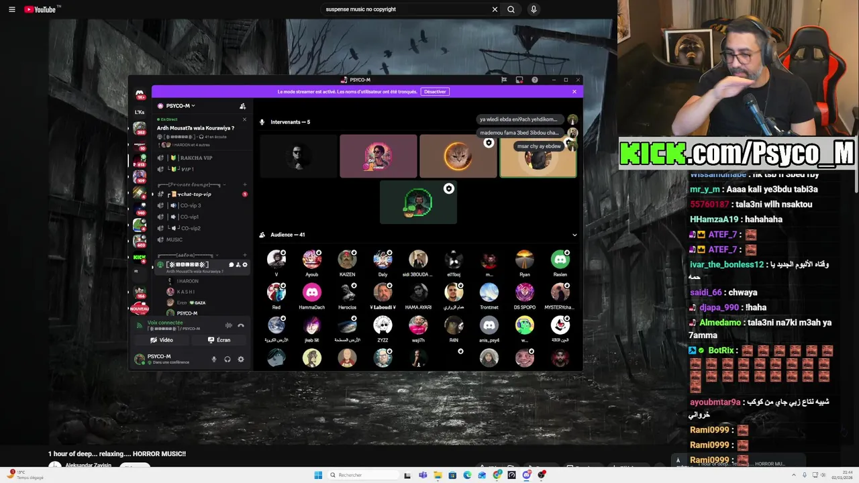859x483 pixels.
Task: Run the YouTube search magnifier
Action: point(511,9)
